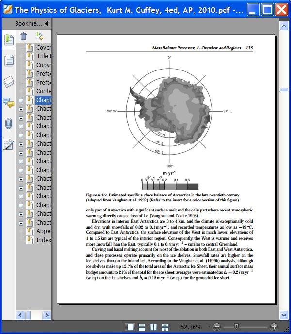The image size is (291, 334).
Task: Add a new bookmark icon
Action: pyautogui.click(x=39, y=36)
